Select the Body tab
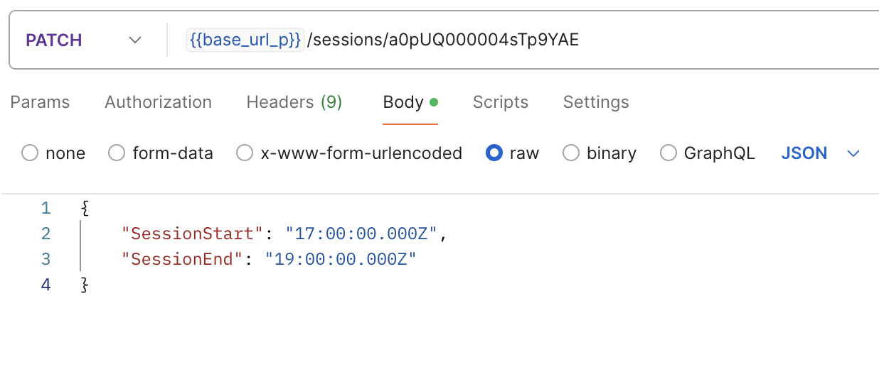Viewport: 879px width, 389px height. [410, 102]
